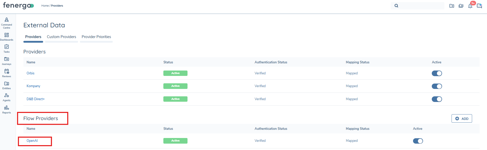487x150 pixels.
Task: Open the chat sparkle icon in header
Action: [x=479, y=6]
